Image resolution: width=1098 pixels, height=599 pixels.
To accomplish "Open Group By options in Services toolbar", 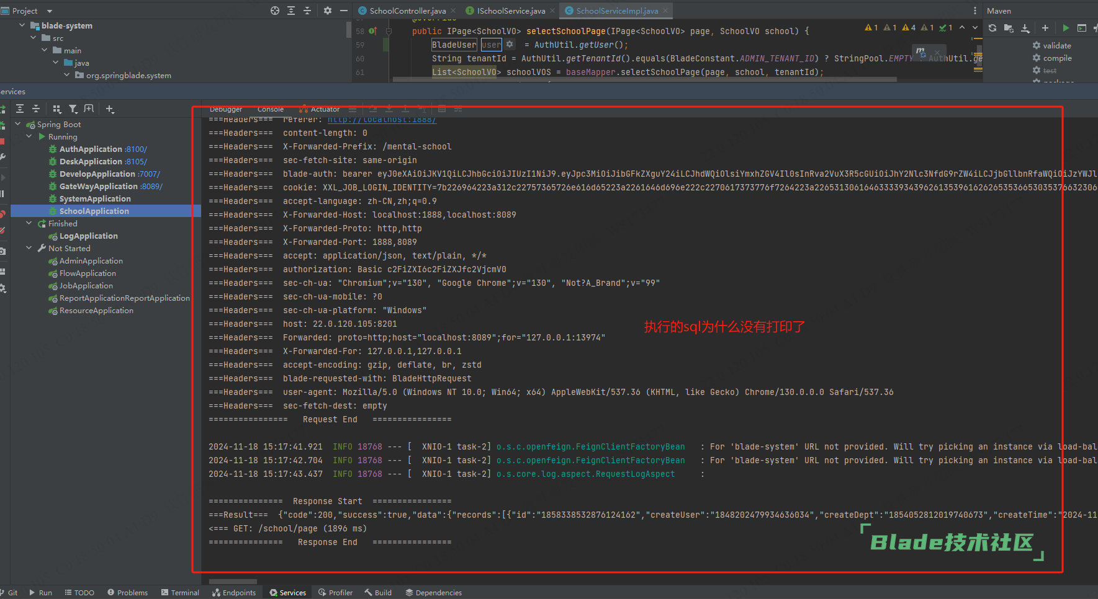I will point(57,109).
